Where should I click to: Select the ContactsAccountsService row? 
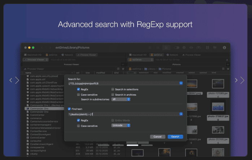coord(44,121)
